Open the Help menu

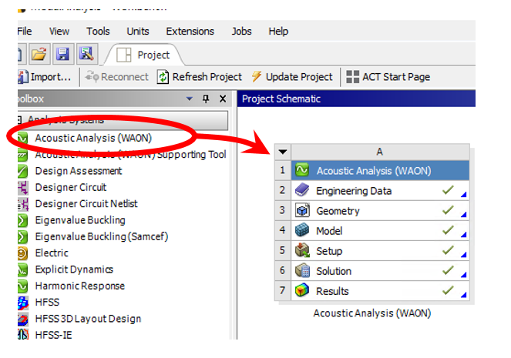click(278, 32)
